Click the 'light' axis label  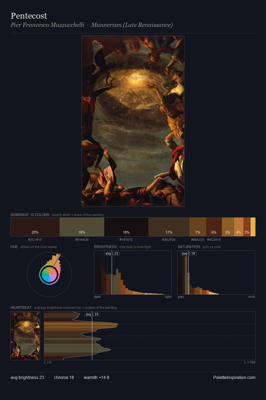(168, 297)
